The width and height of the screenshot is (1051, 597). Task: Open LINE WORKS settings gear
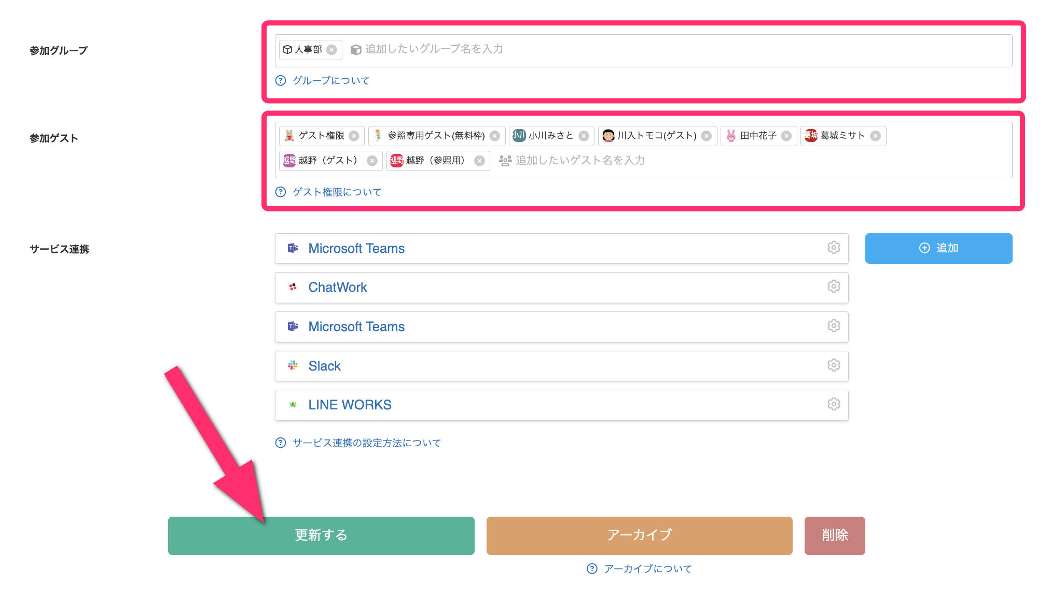(x=834, y=404)
